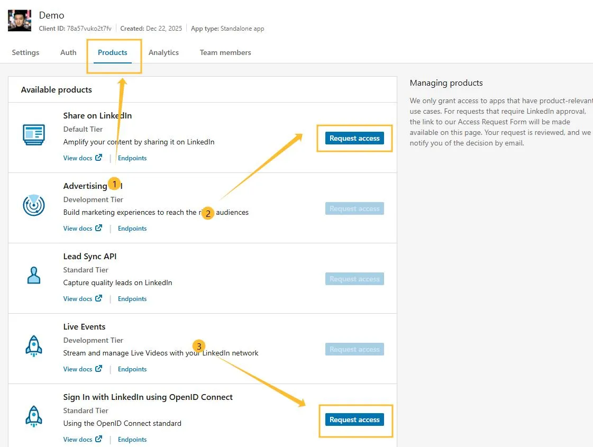Click the Sign In with LinkedIn rocket icon
Screen dimensions: 593x447
(x=34, y=416)
